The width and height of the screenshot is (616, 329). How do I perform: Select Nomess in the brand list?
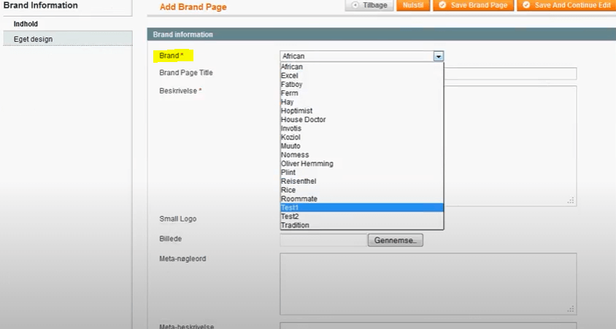point(362,155)
